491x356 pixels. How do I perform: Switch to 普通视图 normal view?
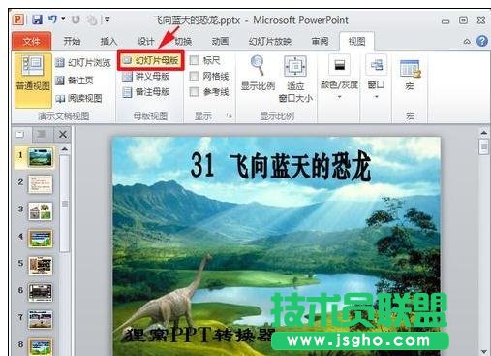33,81
